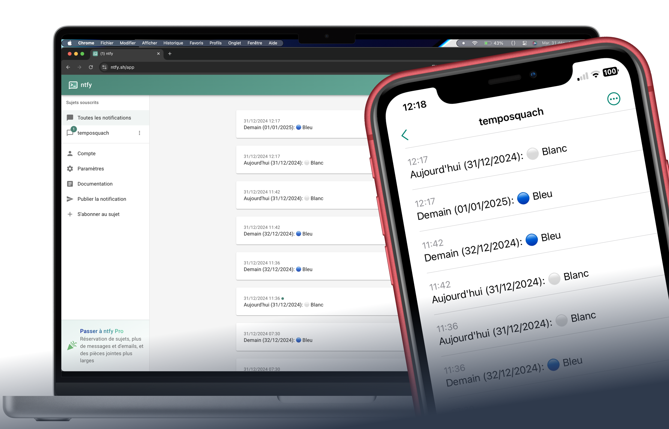Open the Historique menu

click(x=173, y=43)
